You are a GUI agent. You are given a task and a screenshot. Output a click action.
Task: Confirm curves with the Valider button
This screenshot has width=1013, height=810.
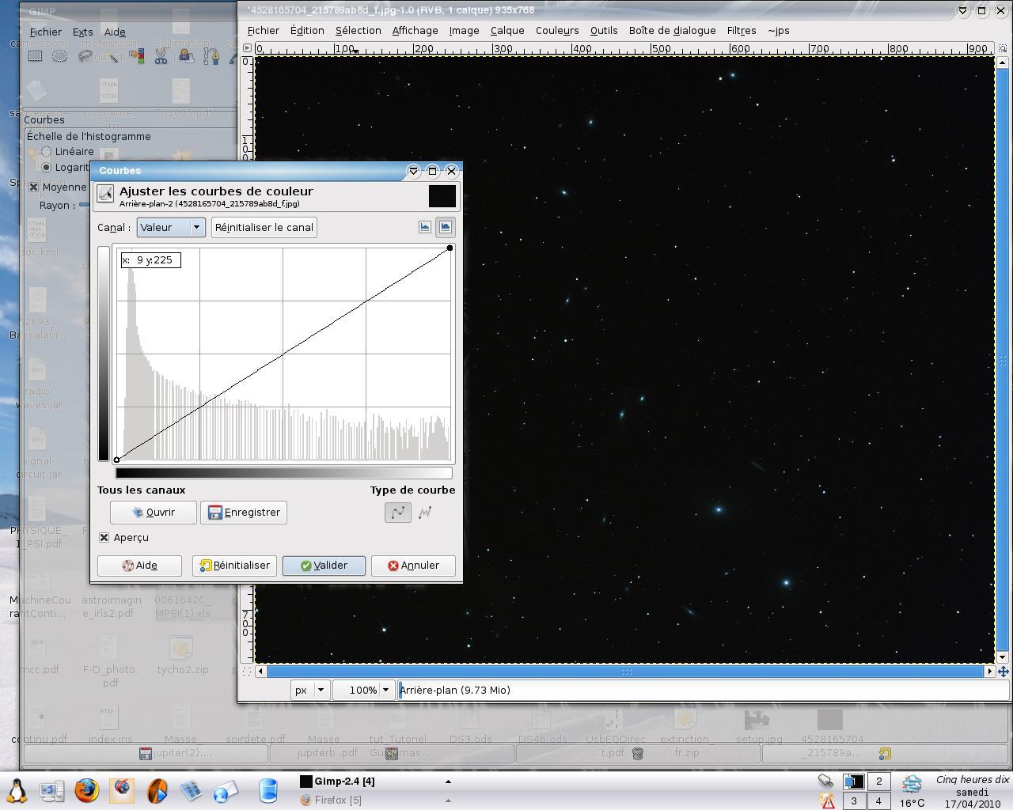tap(324, 566)
